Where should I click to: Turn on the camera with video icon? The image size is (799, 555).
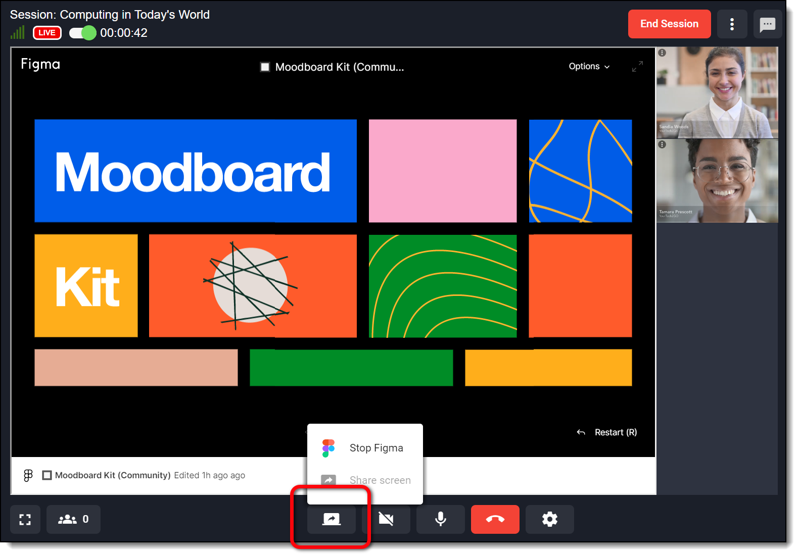[386, 519]
